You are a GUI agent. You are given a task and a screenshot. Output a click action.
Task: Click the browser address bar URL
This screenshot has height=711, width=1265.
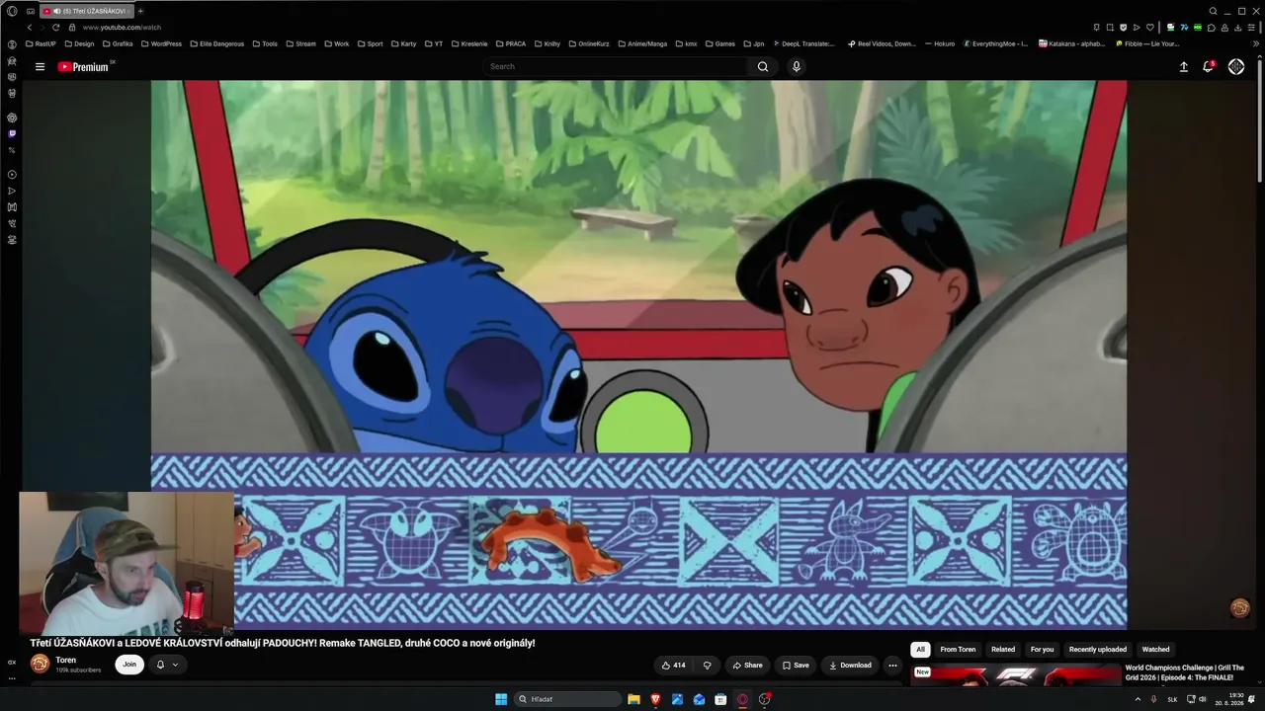[x=123, y=28]
